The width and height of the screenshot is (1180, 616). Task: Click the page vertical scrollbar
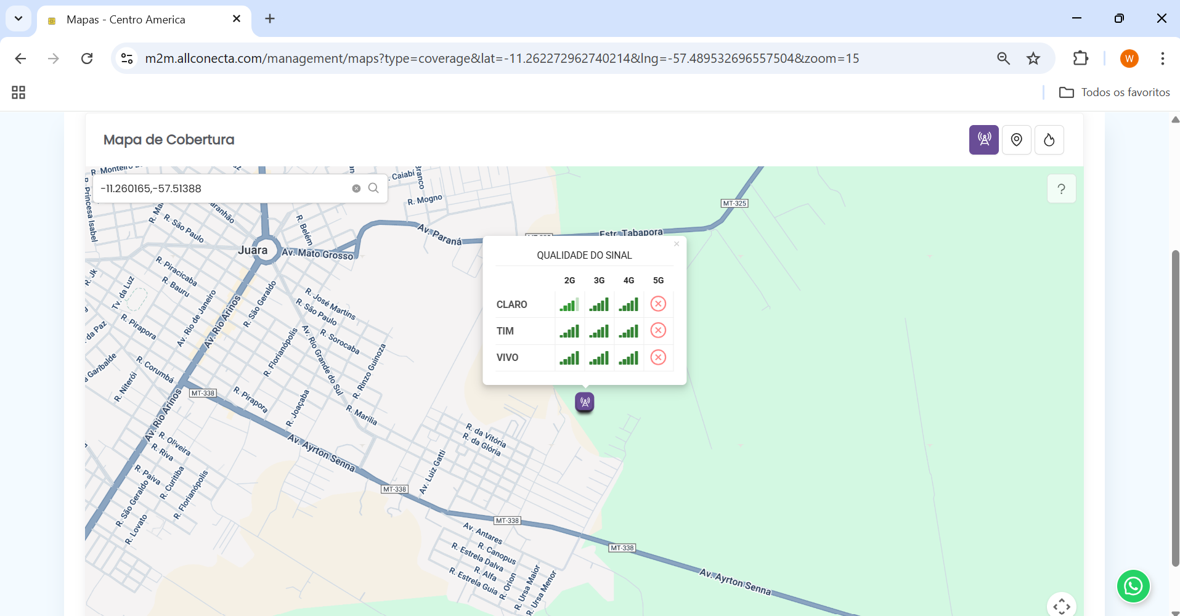pos(1175,407)
